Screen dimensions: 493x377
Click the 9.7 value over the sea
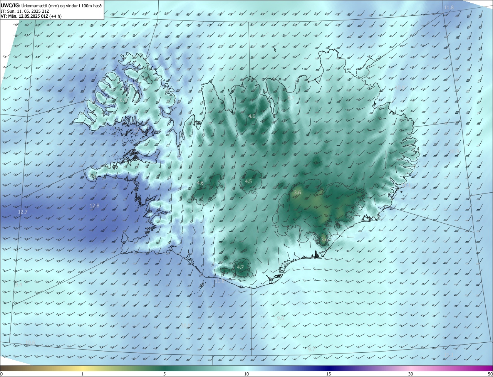312,349
